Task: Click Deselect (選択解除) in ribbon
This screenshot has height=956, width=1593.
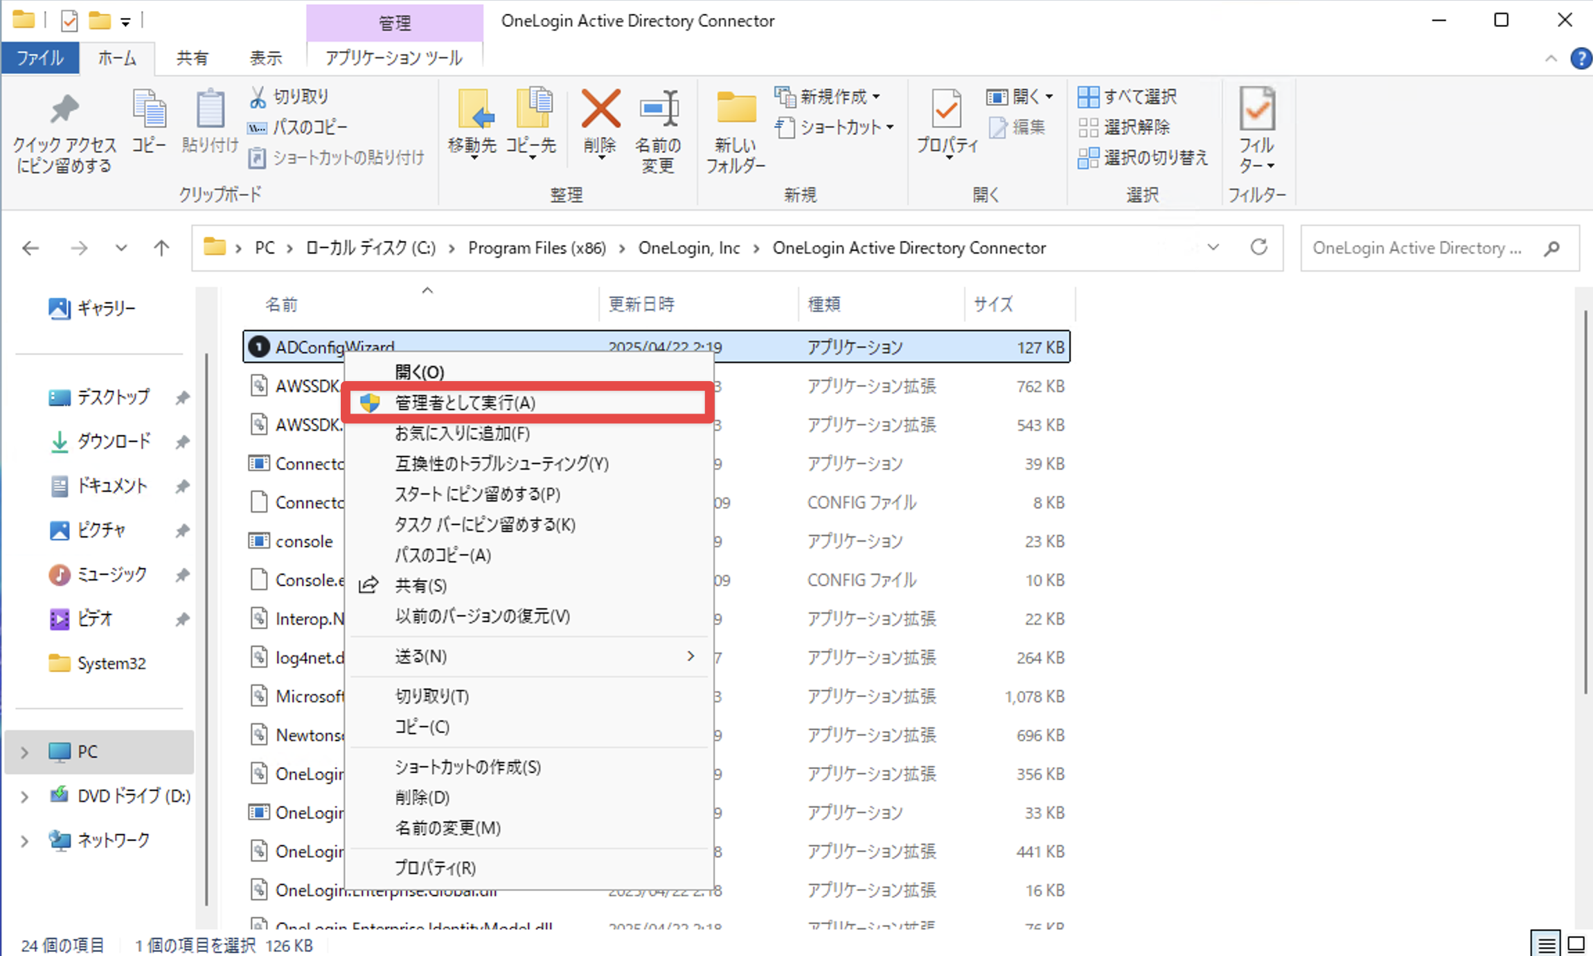Action: [x=1124, y=127]
